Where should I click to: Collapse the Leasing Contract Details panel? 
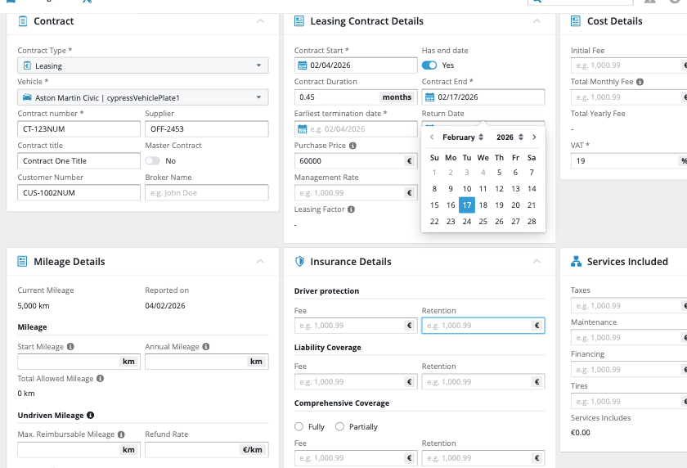point(537,21)
